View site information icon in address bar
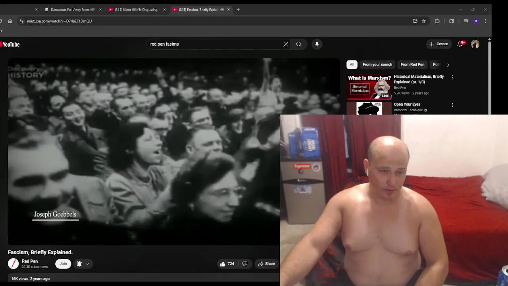Viewport: 508px width, 286px height. coord(21,21)
